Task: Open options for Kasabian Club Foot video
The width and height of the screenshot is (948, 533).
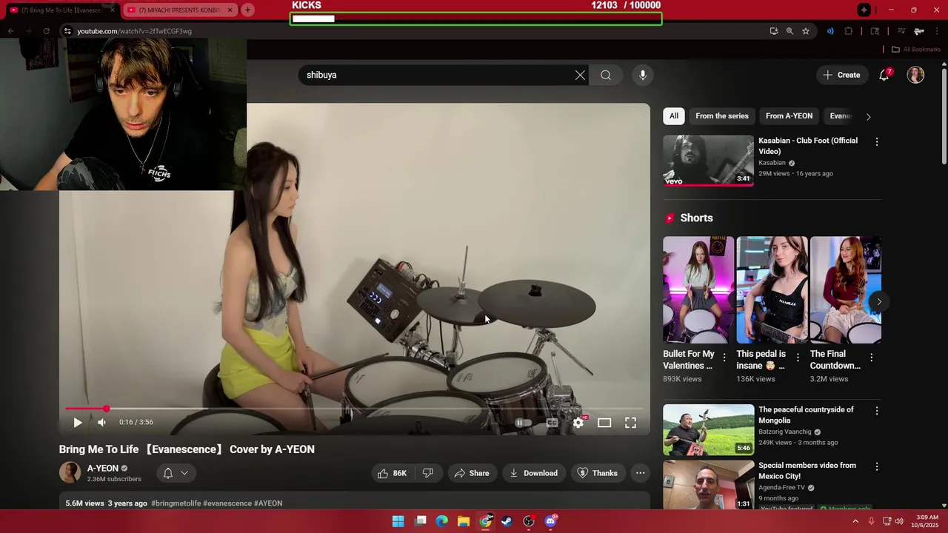Action: point(877,141)
